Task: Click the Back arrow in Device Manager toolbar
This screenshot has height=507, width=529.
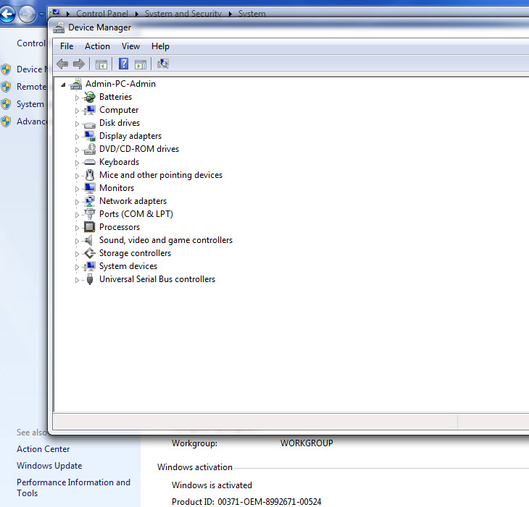Action: point(62,64)
